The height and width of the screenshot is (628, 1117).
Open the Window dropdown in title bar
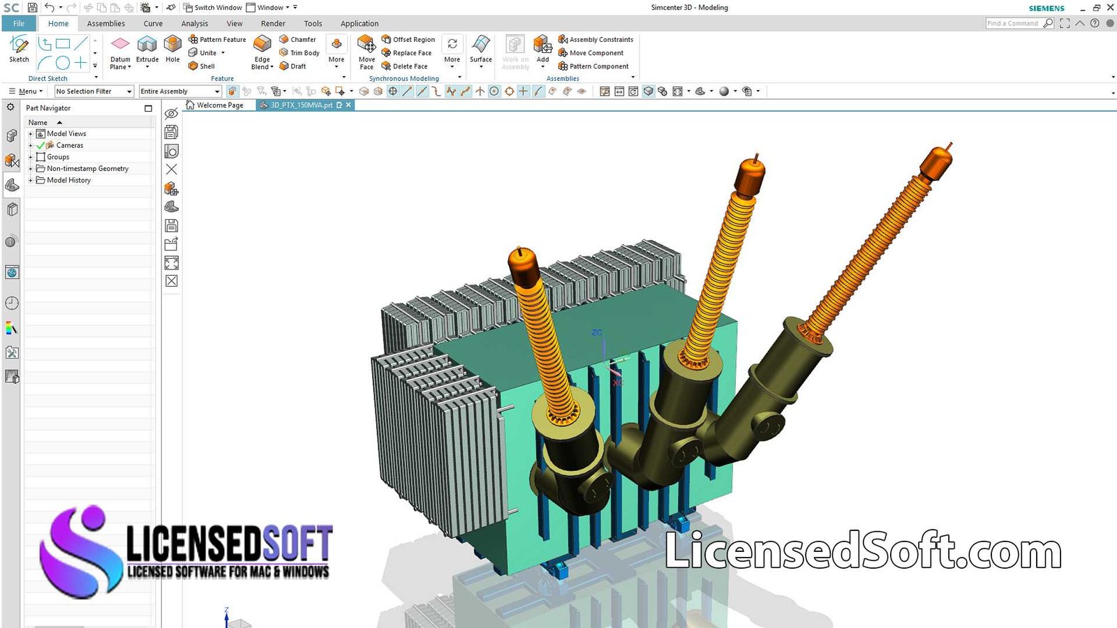[272, 7]
